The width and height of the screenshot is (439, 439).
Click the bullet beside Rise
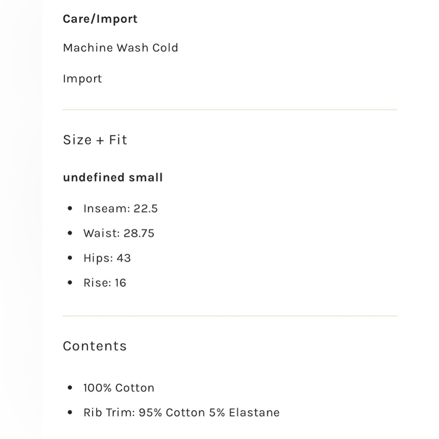click(70, 282)
